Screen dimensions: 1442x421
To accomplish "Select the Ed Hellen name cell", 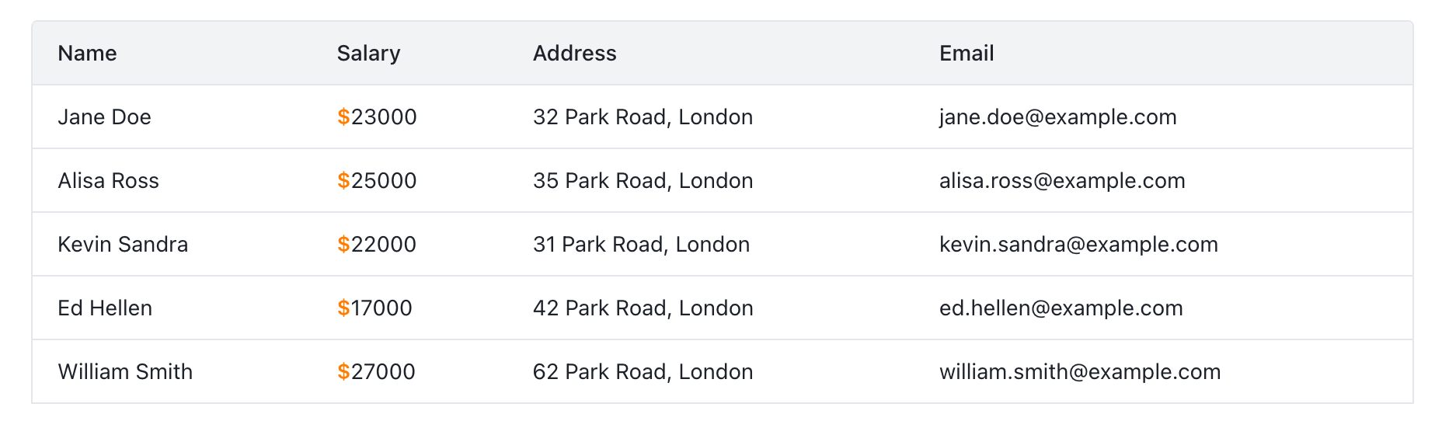I will pos(105,308).
